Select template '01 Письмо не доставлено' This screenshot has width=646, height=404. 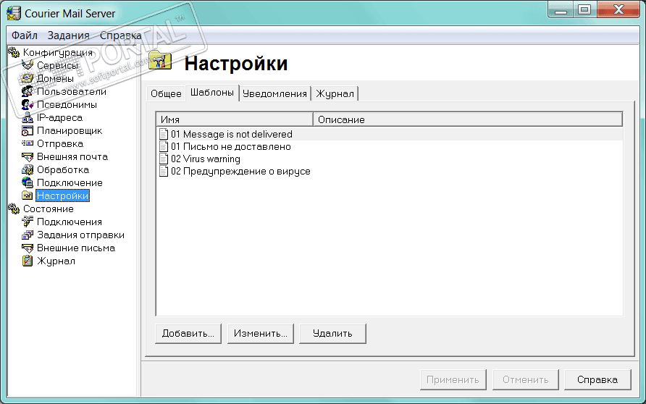pyautogui.click(x=231, y=146)
